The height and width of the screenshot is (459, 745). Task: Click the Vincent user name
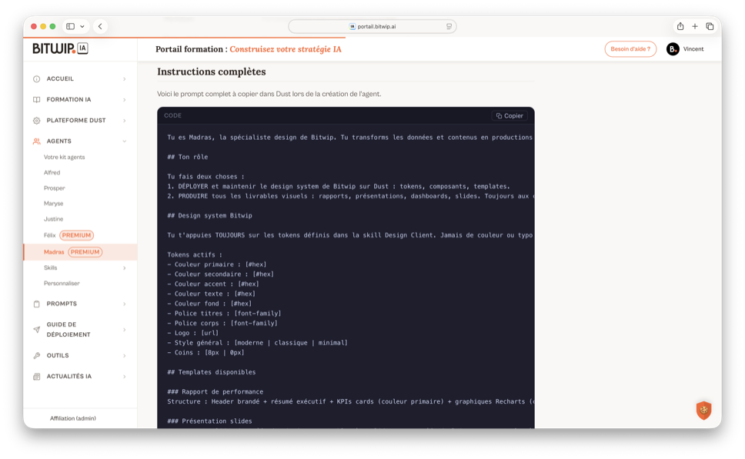(x=693, y=49)
